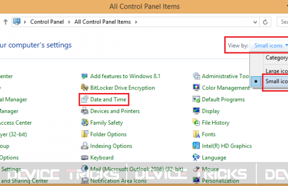Click the Intel(R) HD Graphics icon
The image size is (288, 186).
coord(196,146)
